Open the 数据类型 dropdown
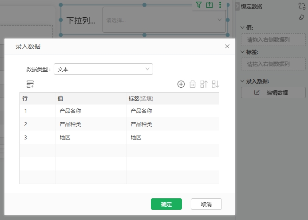Image resolution: width=308 pixels, height=220 pixels. [103, 69]
